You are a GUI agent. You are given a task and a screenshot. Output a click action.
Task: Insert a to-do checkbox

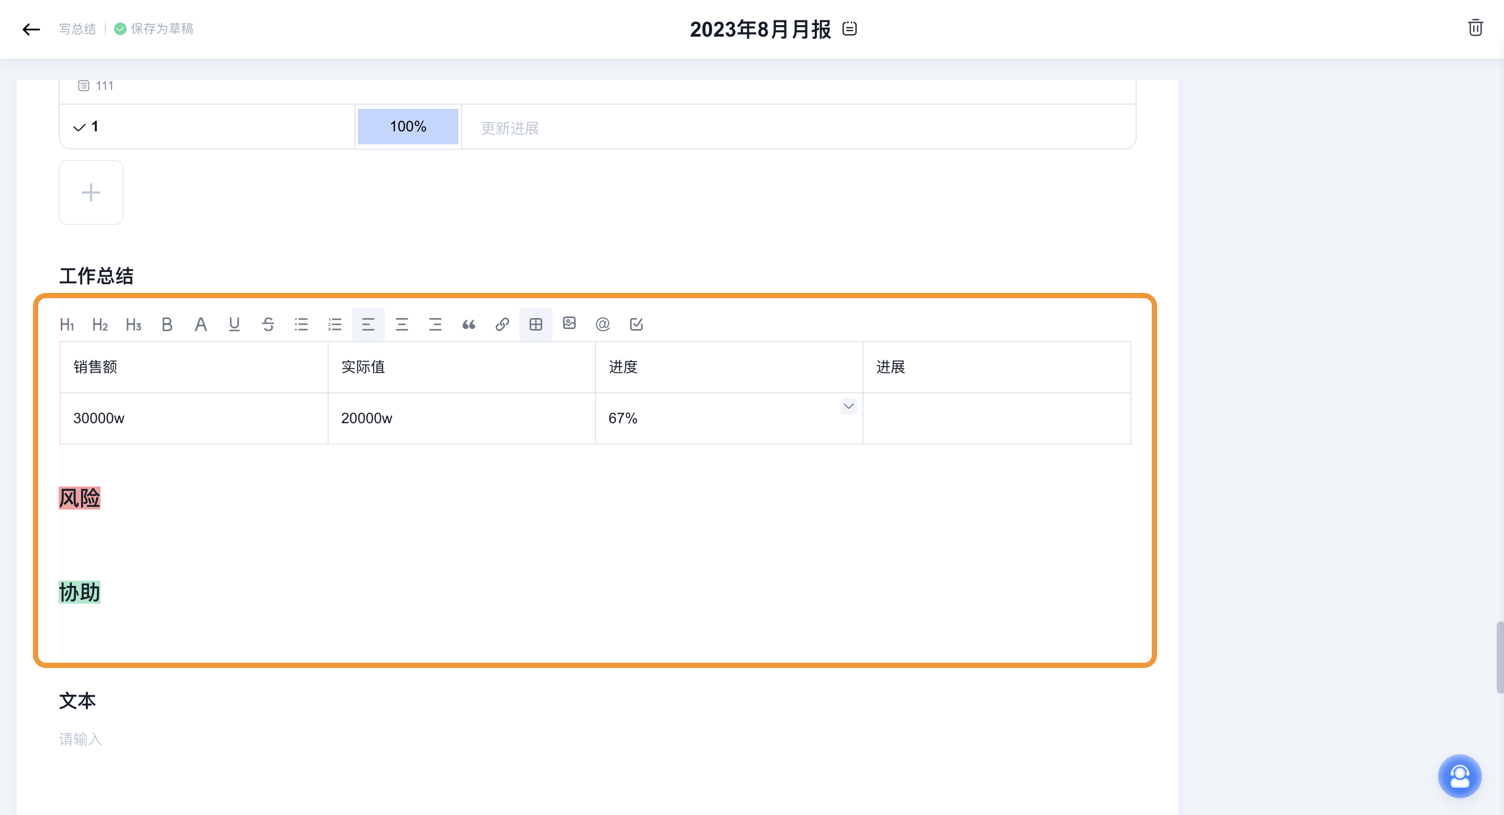(636, 324)
